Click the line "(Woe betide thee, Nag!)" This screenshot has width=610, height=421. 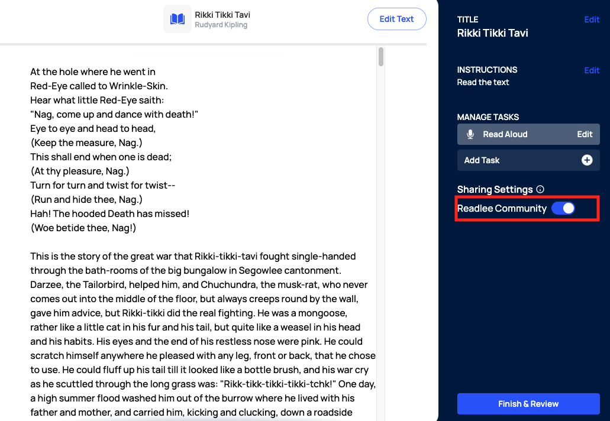[x=83, y=228]
